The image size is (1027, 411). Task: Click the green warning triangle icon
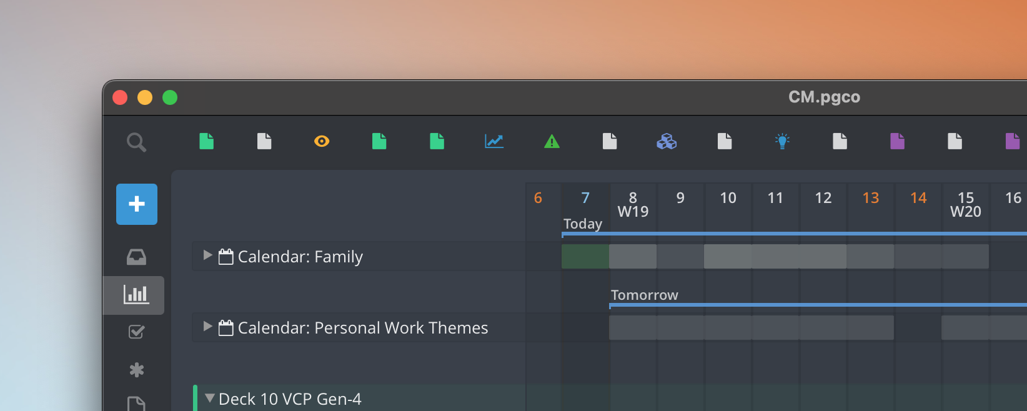552,142
